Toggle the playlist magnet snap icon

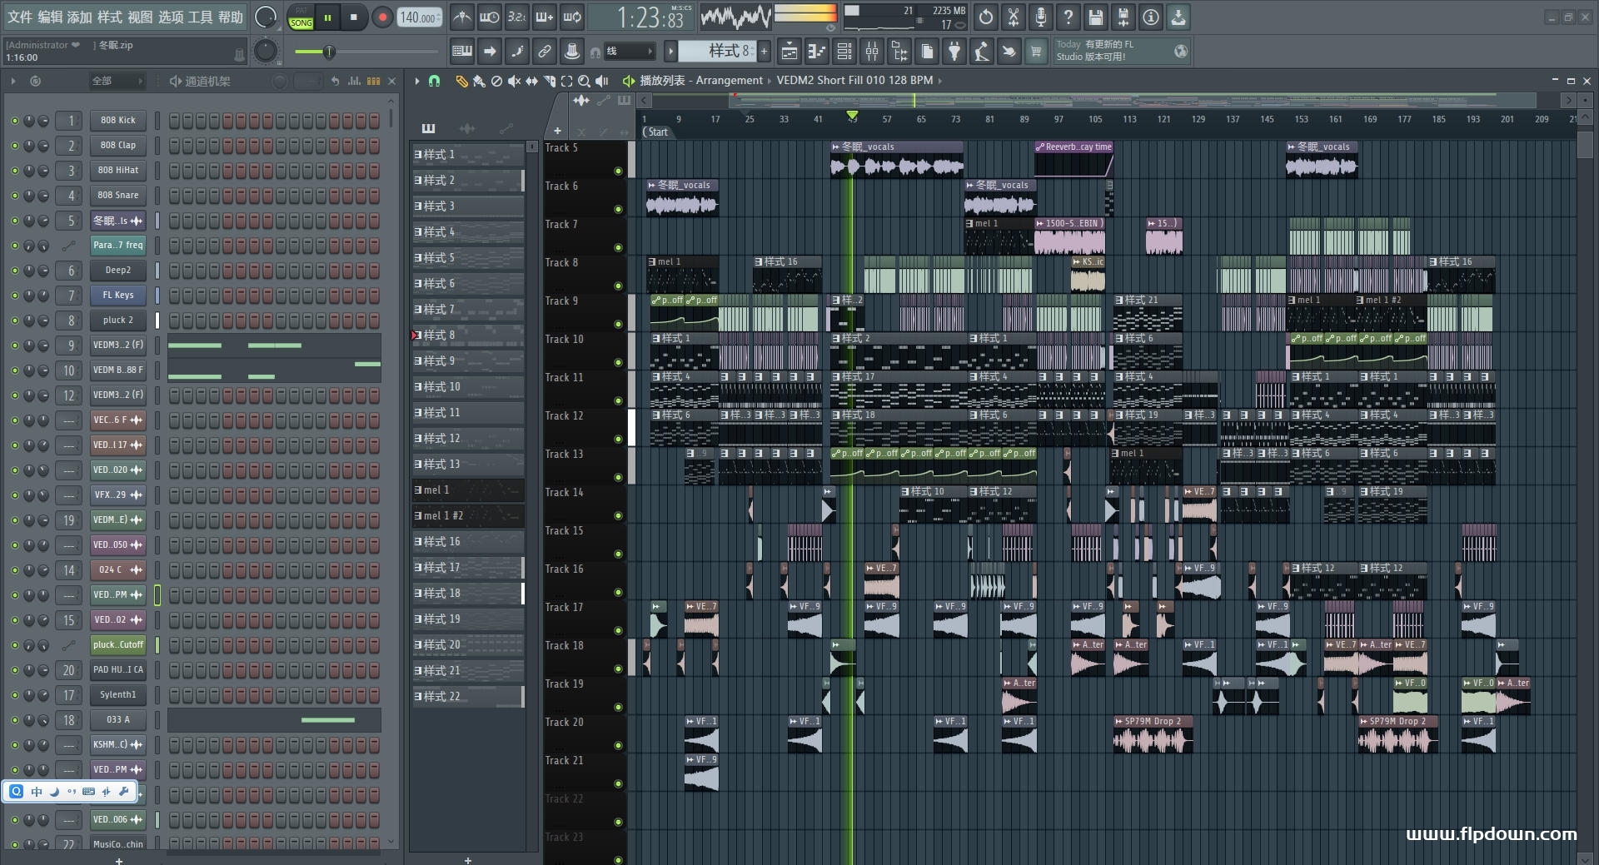(434, 81)
